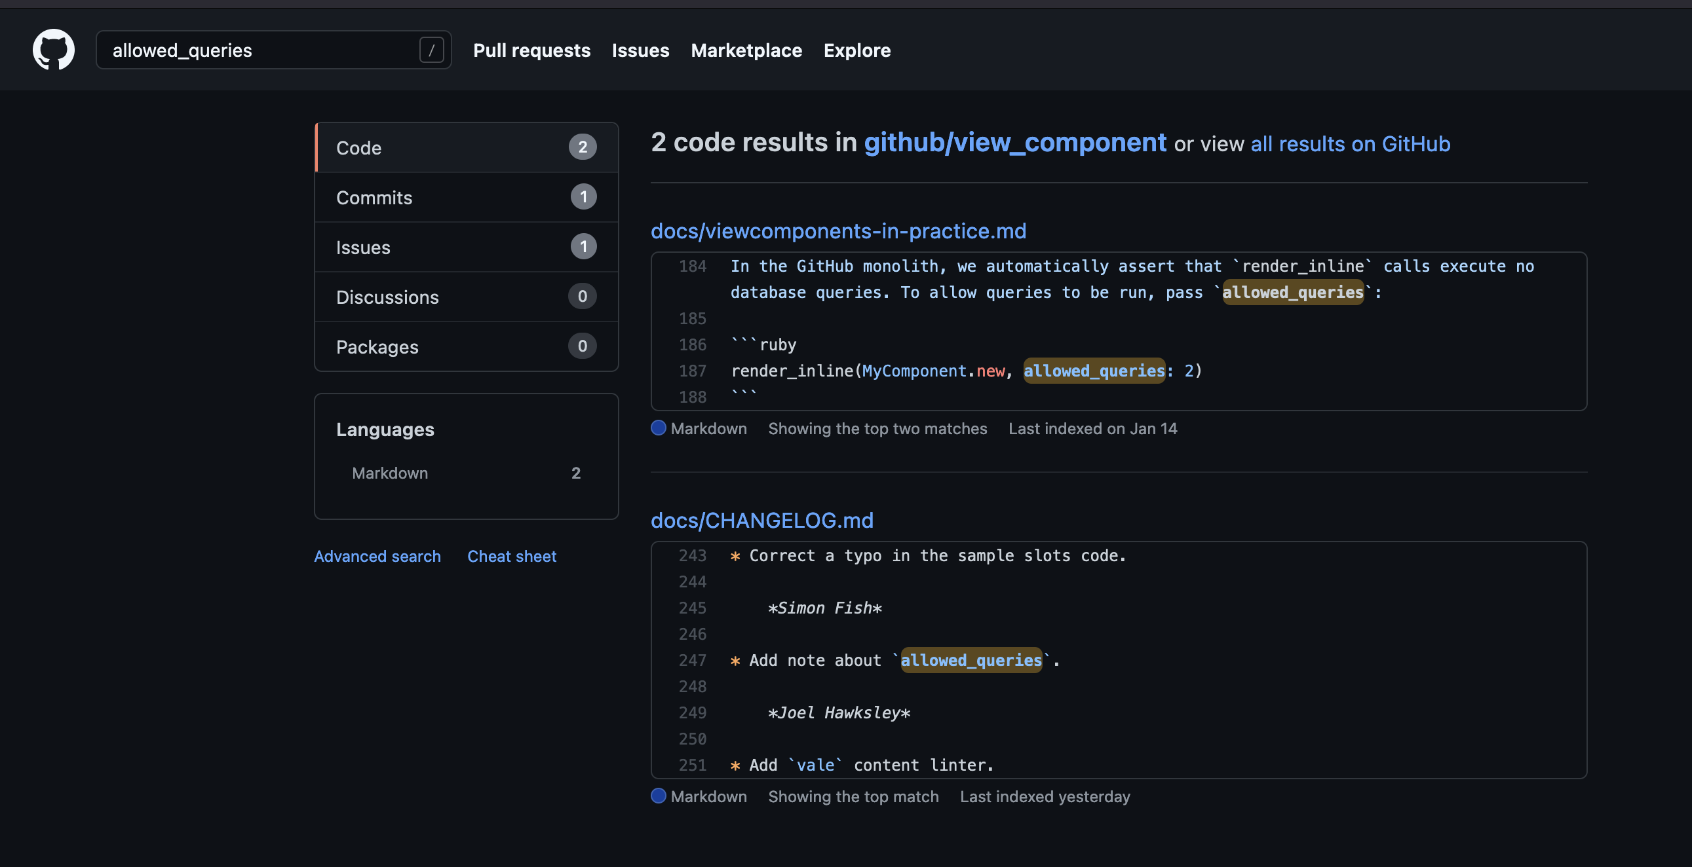
Task: Open Pull requests from the top navigation
Action: (x=532, y=50)
